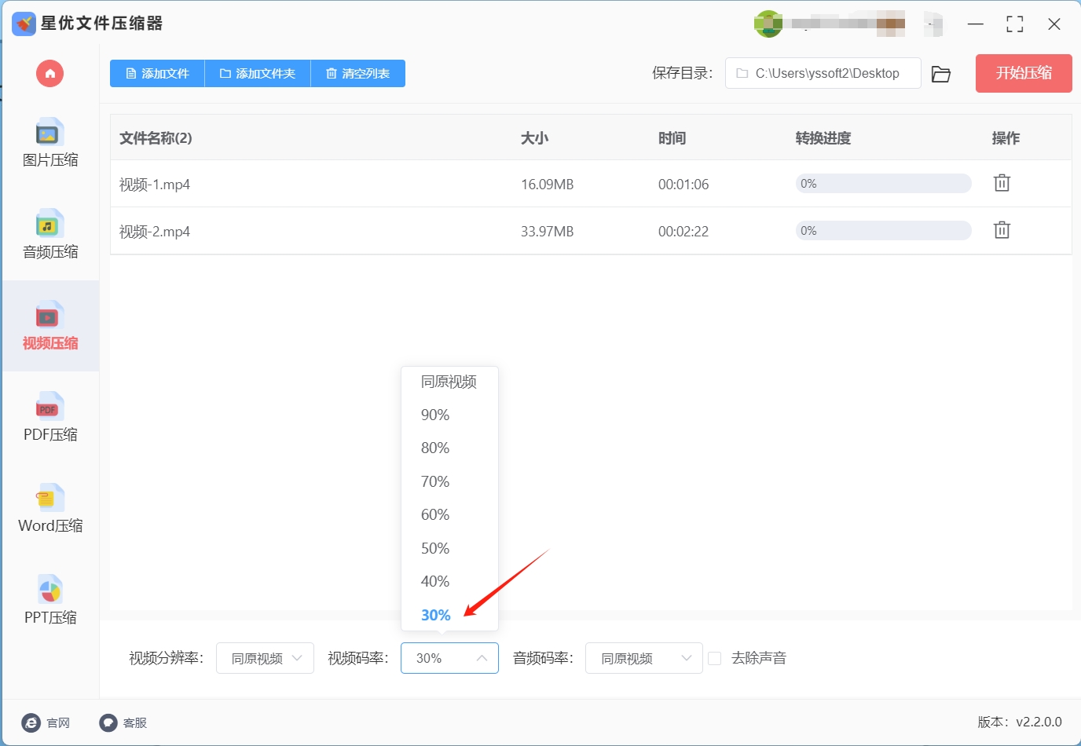Click the 文件名称(2) column header
The width and height of the screenshot is (1081, 746).
[x=156, y=138]
